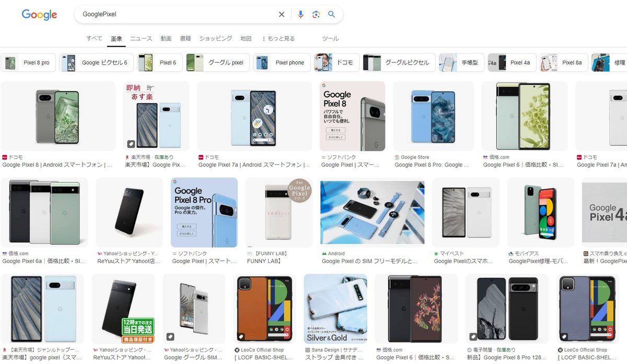This screenshot has height=364, width=627.
Task: Select the Pixel phone filter chip
Action: click(282, 62)
